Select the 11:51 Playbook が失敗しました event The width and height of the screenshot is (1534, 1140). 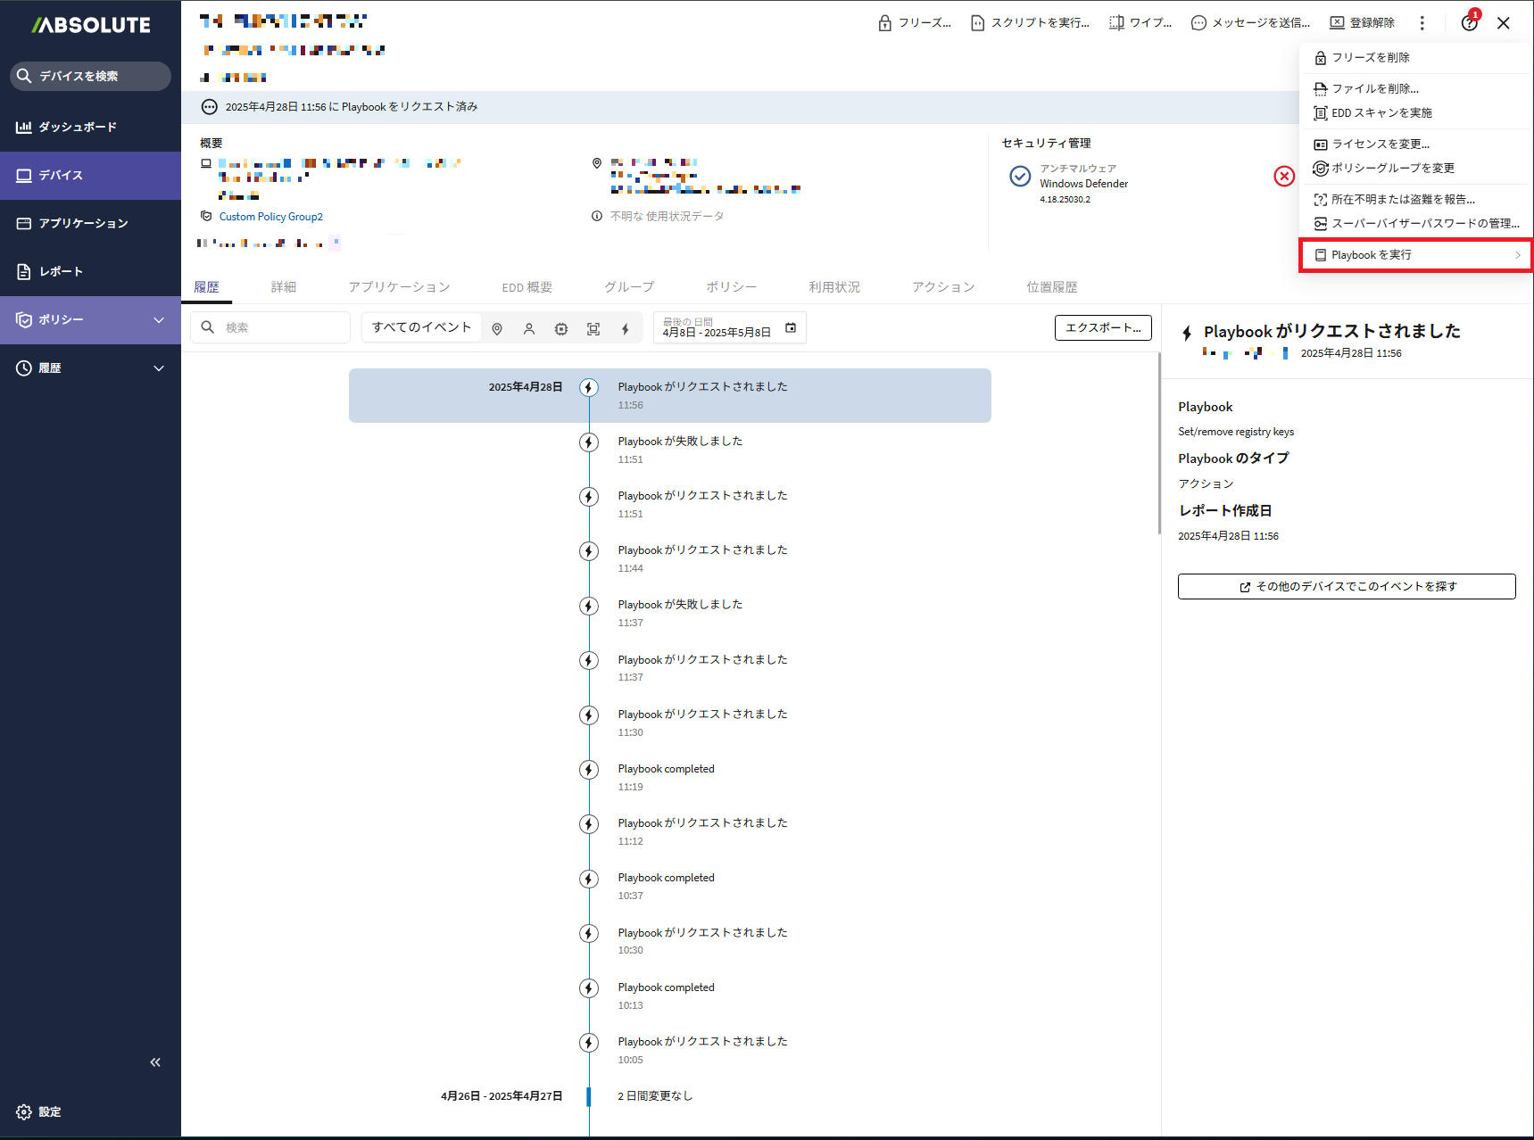pyautogui.click(x=680, y=450)
